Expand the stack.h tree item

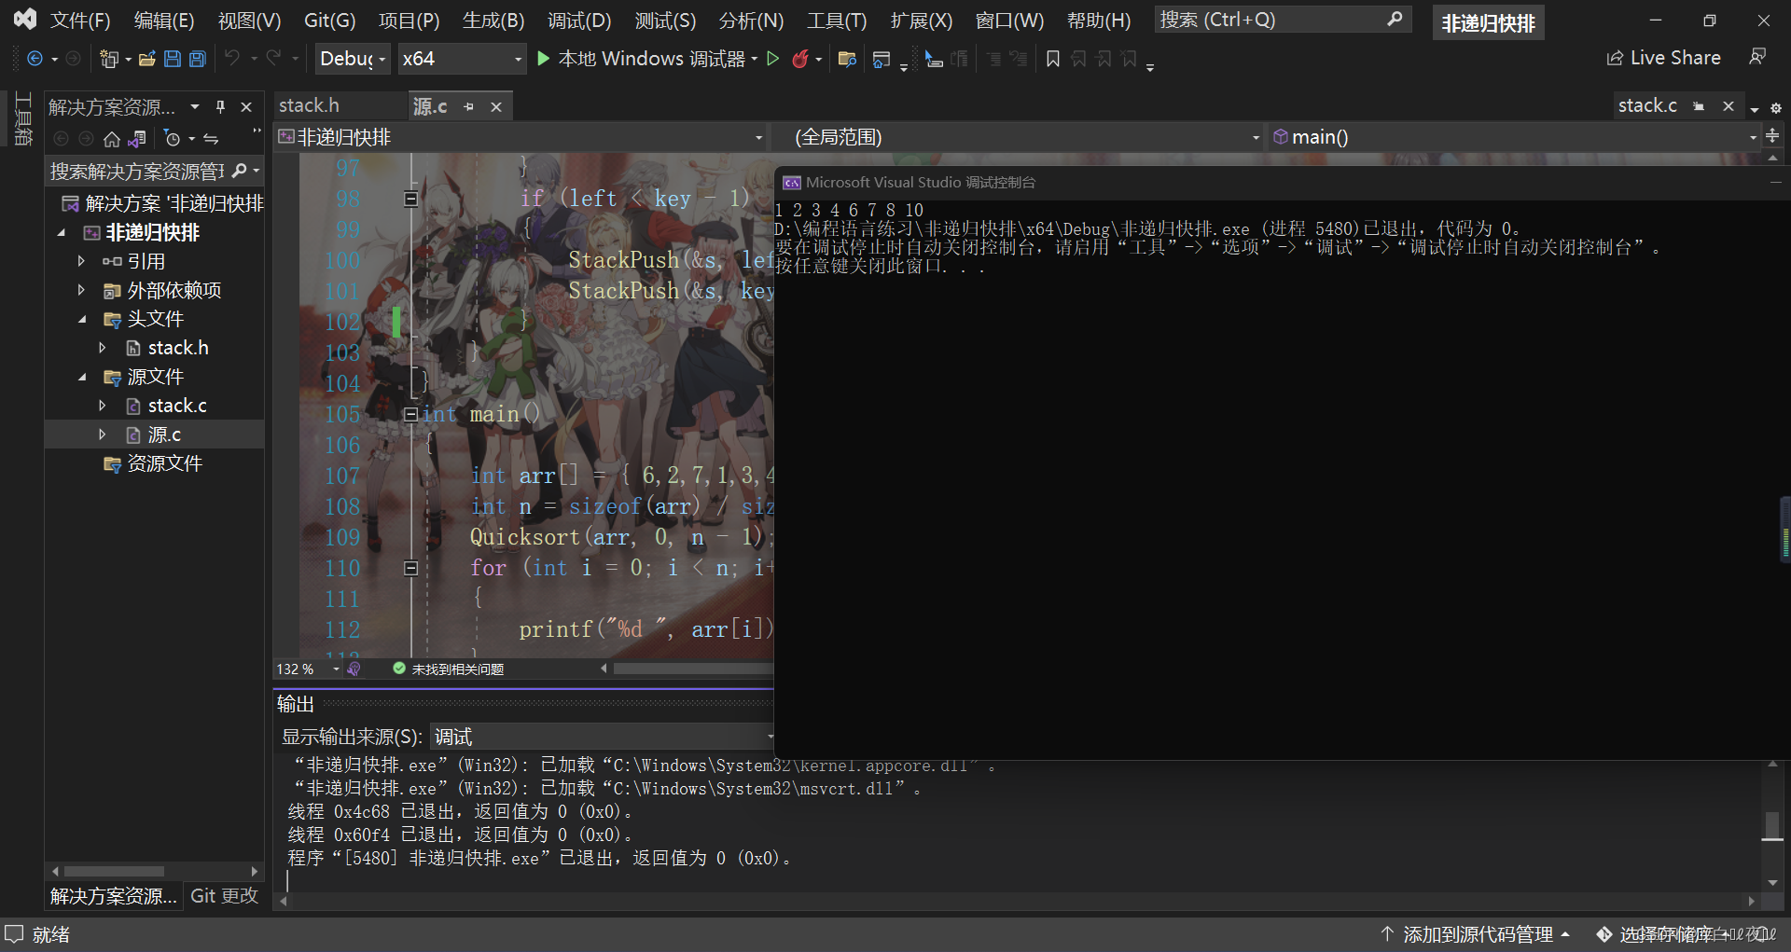[x=103, y=348]
